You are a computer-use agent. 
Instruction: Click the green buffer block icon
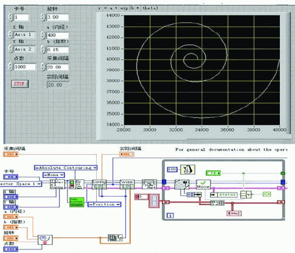[x=77, y=202]
